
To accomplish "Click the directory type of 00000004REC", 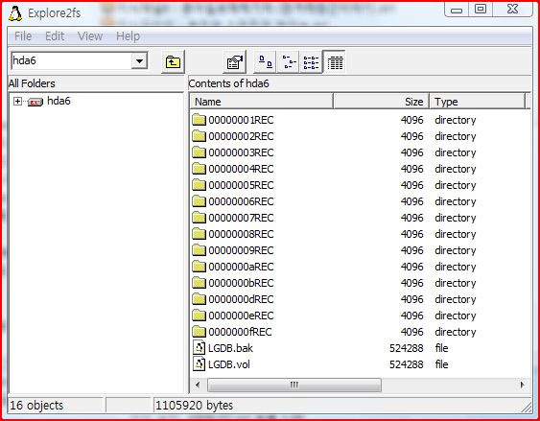I will (x=456, y=169).
